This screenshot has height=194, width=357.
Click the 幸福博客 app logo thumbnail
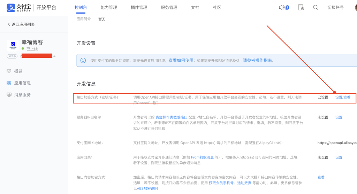pyautogui.click(x=13, y=45)
